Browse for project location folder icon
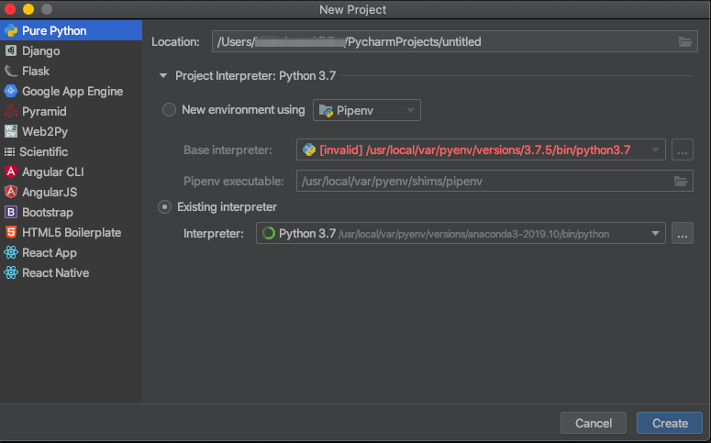 coord(685,42)
